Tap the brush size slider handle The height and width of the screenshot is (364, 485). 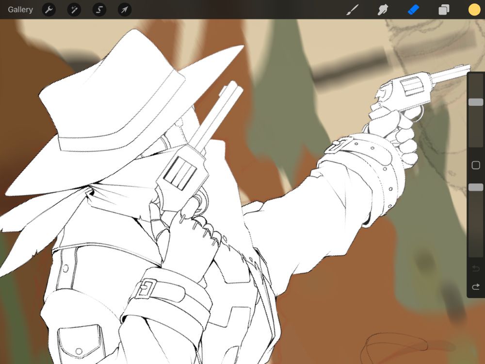pos(476,102)
